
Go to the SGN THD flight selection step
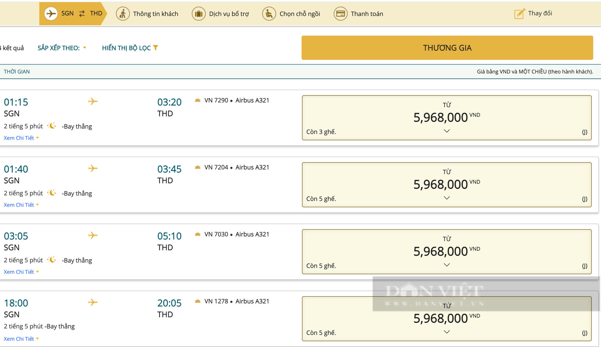click(x=73, y=14)
